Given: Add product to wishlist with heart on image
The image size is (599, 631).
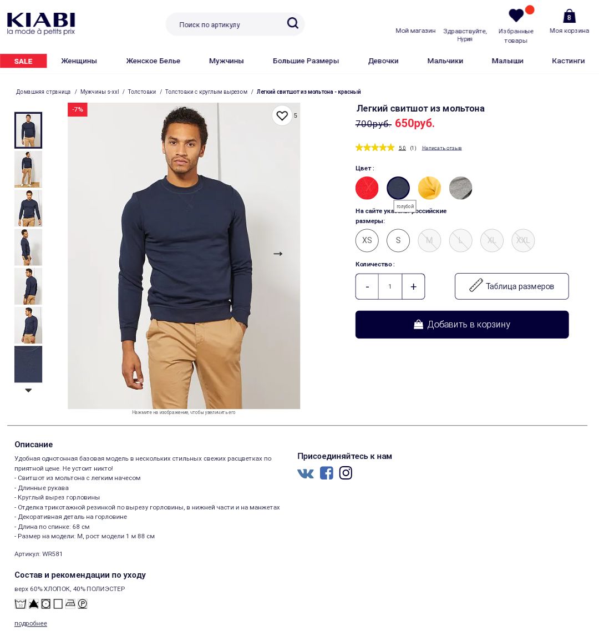Looking at the screenshot, I should click(282, 115).
